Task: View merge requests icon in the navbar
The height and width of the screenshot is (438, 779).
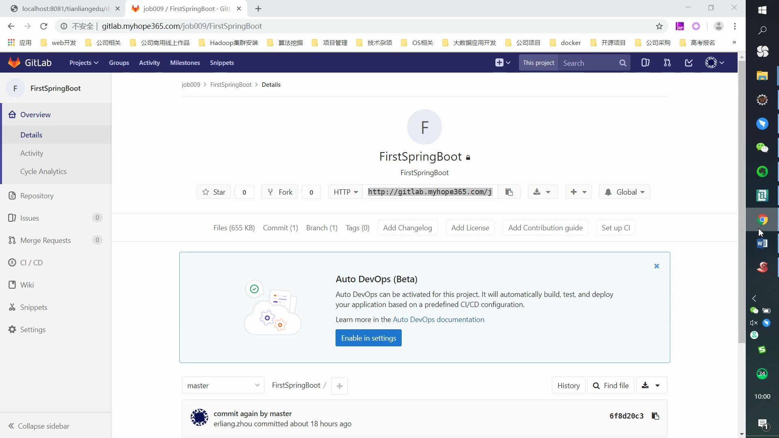Action: [x=667, y=62]
